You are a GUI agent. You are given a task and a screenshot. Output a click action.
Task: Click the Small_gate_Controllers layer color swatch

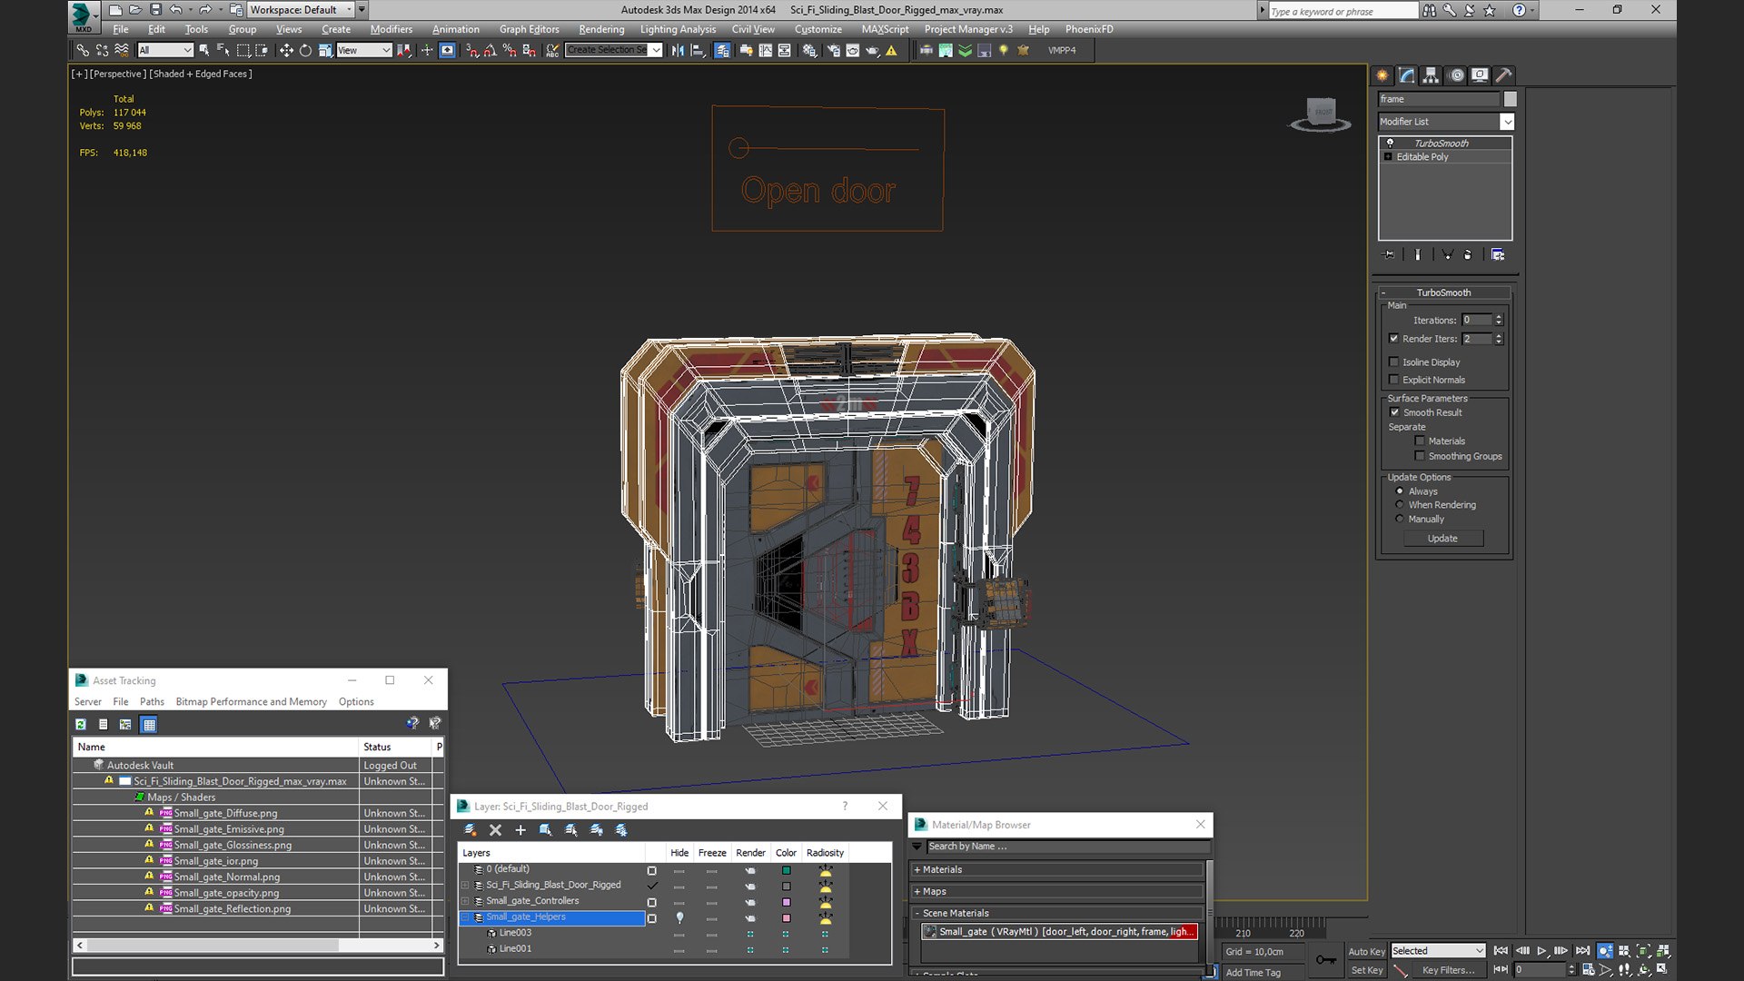point(787,902)
